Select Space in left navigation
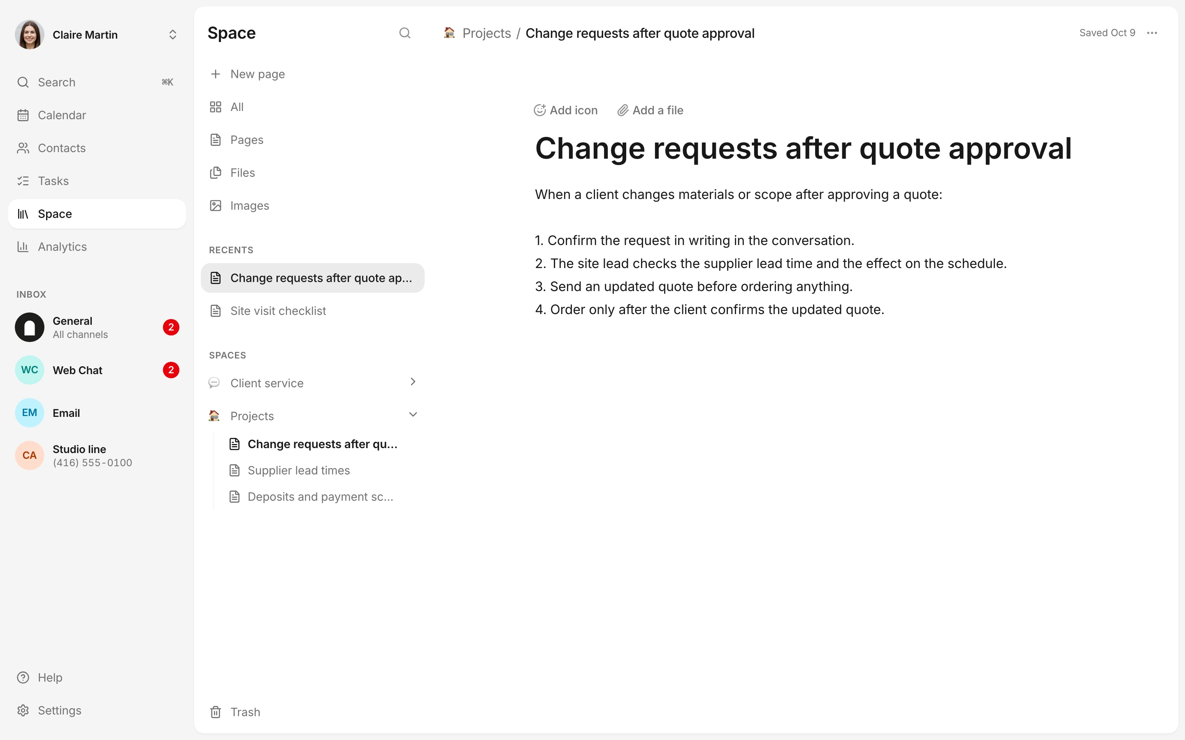The width and height of the screenshot is (1185, 740). click(x=97, y=214)
